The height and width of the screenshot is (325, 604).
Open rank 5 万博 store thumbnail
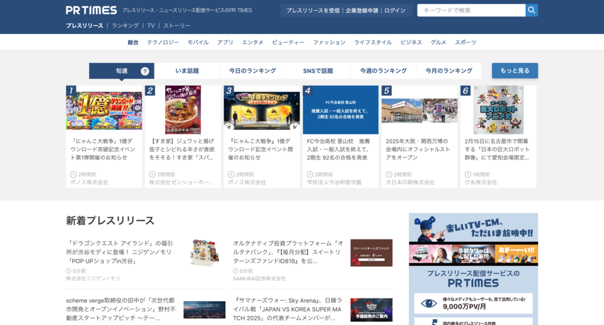point(419,110)
